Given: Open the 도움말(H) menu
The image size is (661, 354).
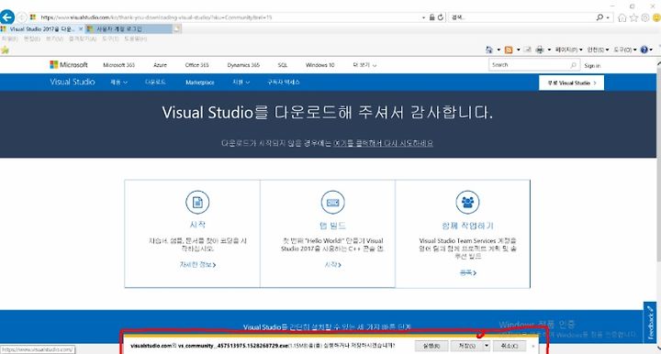Looking at the screenshot, I should tap(136, 39).
